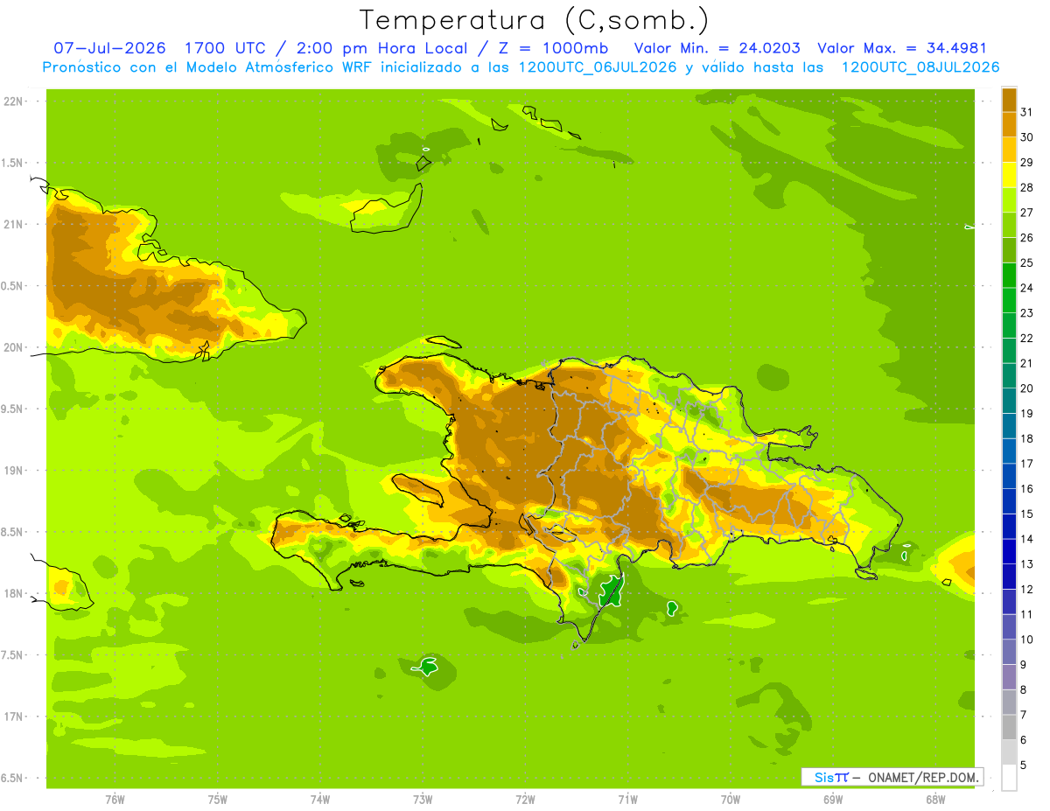Click the 'Temperatura (C,somb.)' title
Screen dimensions: 1050x811
pyautogui.click(x=533, y=20)
